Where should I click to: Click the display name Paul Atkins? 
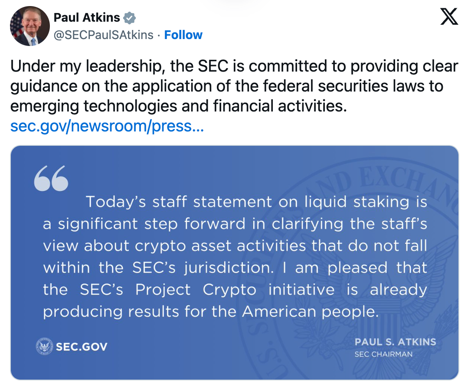point(86,17)
